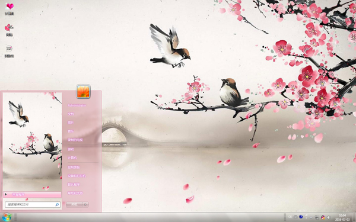Screen dimensions: 356x222
Task: Click the orange flower user account picture
Action: pos(83,91)
